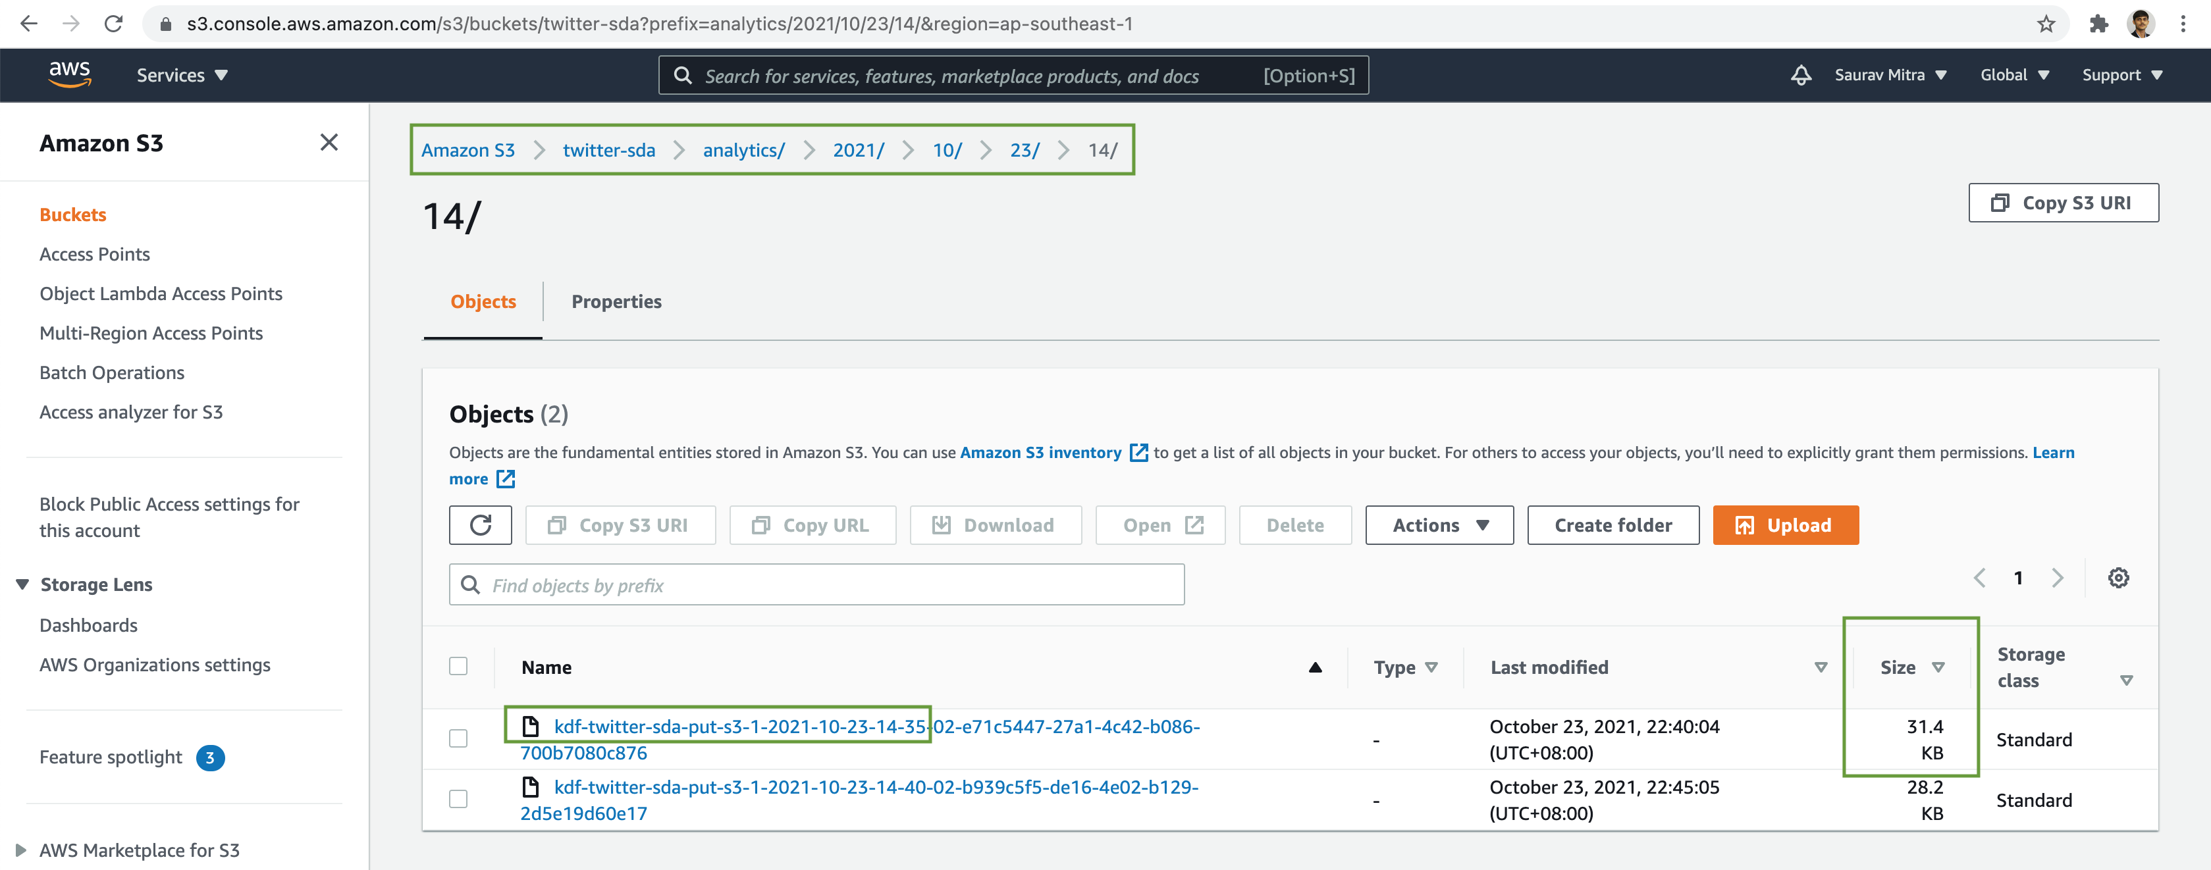Refresh the objects list
Viewport: 2211px width, 870px height.
481,525
